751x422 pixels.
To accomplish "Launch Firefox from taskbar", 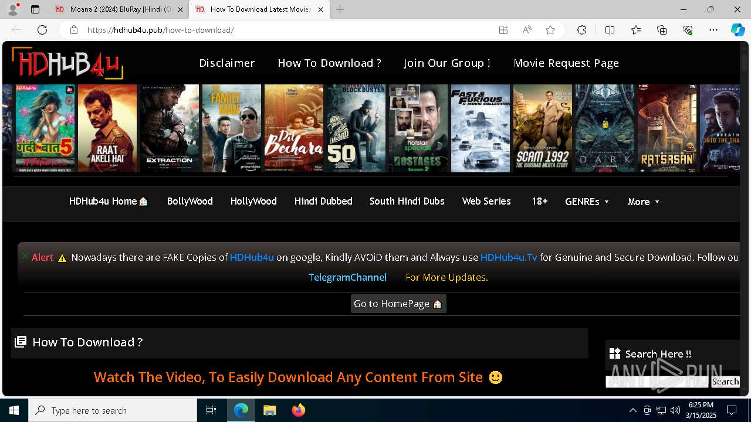I will pyautogui.click(x=298, y=410).
